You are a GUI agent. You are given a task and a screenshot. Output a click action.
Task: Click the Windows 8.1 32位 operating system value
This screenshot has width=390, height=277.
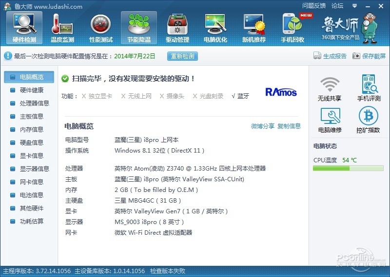[159, 151]
